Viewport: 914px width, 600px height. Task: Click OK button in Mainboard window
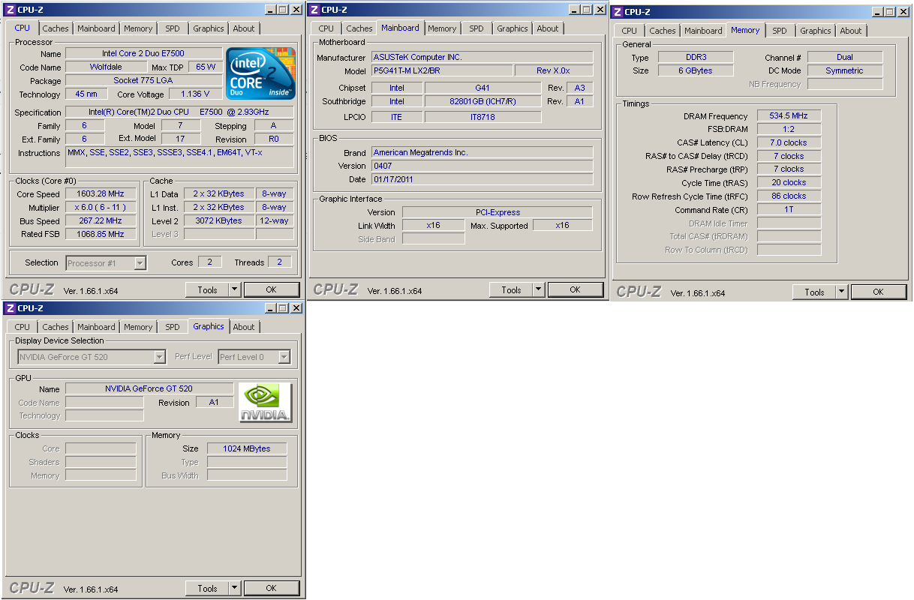tap(576, 289)
